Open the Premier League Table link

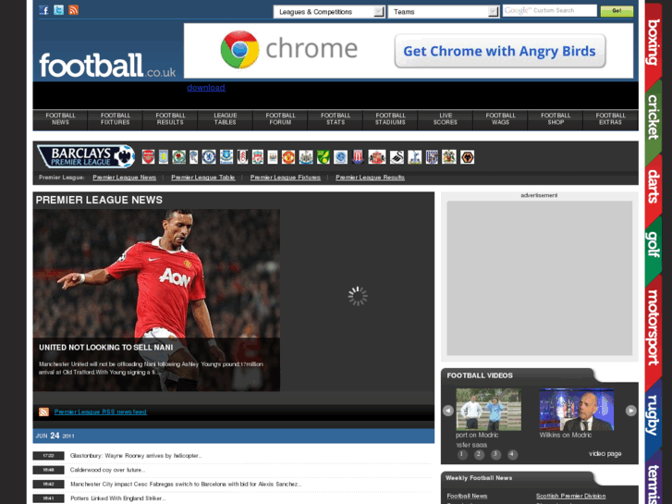coord(203,178)
